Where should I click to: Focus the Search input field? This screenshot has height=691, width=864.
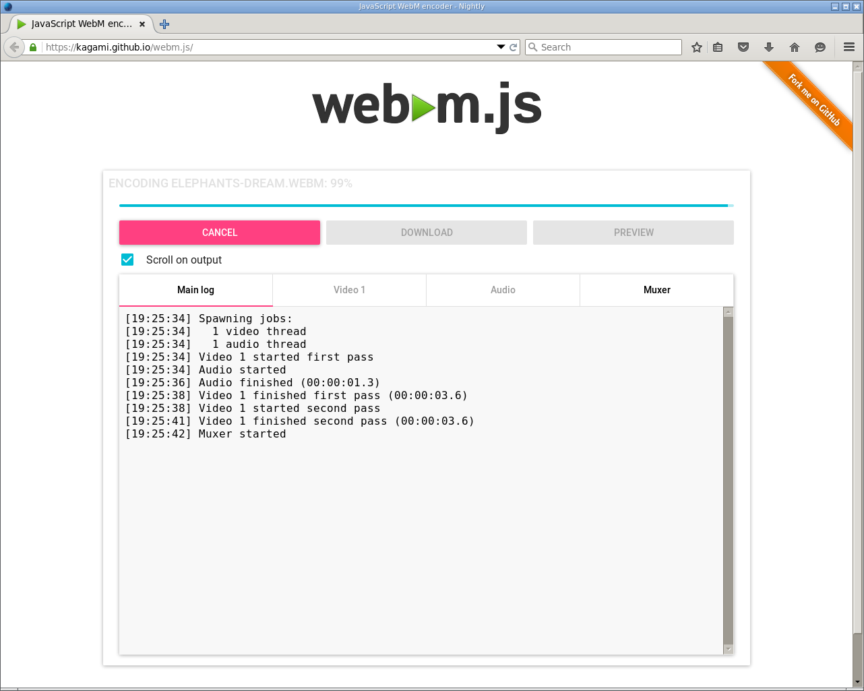603,47
